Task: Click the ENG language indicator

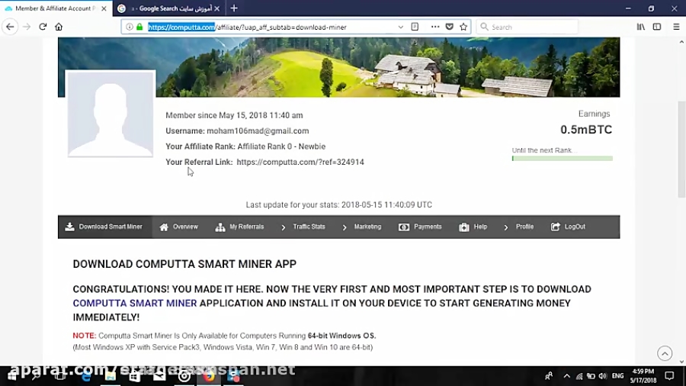Action: point(617,376)
